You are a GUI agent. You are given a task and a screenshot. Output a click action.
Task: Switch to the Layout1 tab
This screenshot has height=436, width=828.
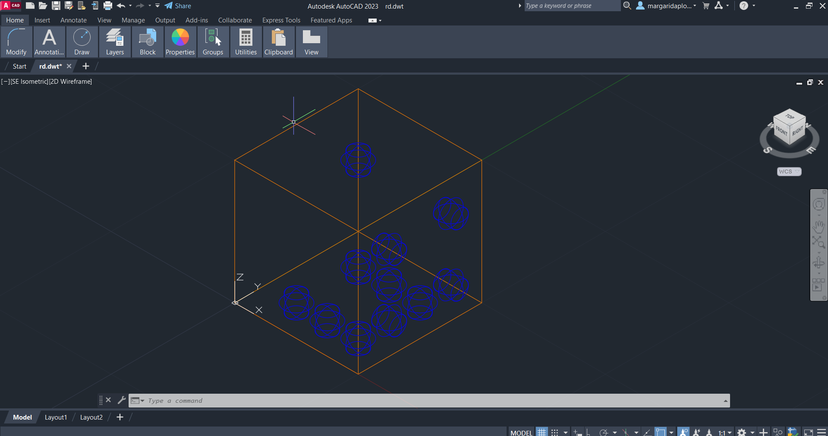pos(56,417)
